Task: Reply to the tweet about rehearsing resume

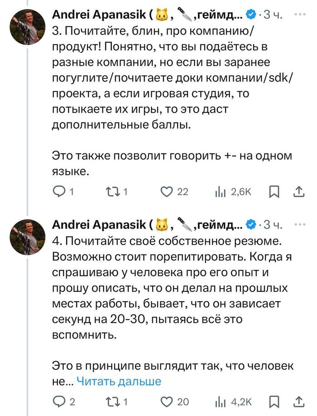Action: [x=59, y=401]
